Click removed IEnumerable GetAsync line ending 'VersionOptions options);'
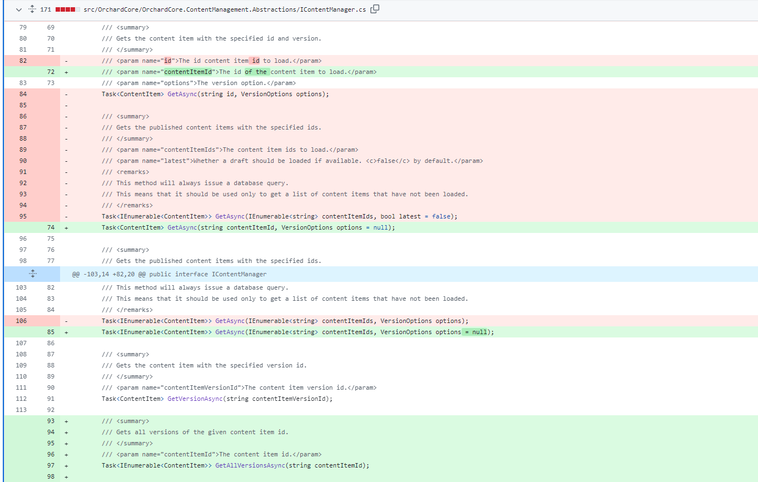The image size is (758, 482). coord(285,321)
